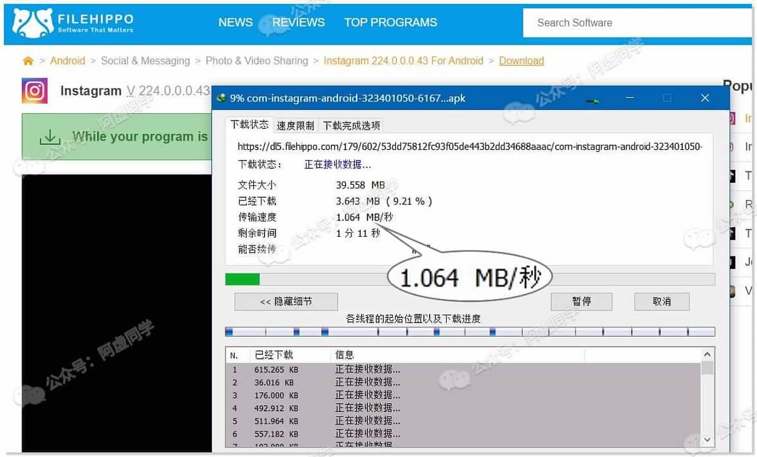Switch to the 下载完成选项 tab
The height and width of the screenshot is (457, 757).
pyautogui.click(x=352, y=126)
